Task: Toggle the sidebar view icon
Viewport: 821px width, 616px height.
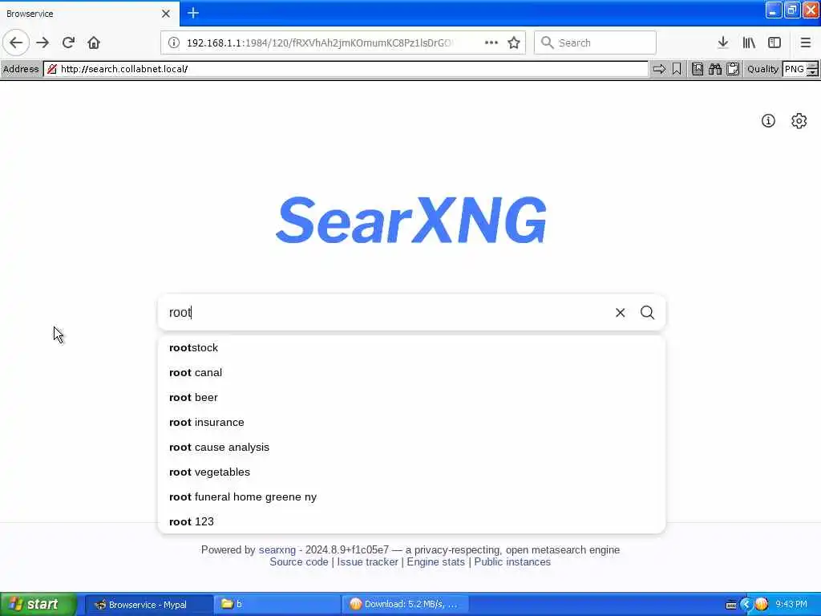Action: click(x=774, y=43)
